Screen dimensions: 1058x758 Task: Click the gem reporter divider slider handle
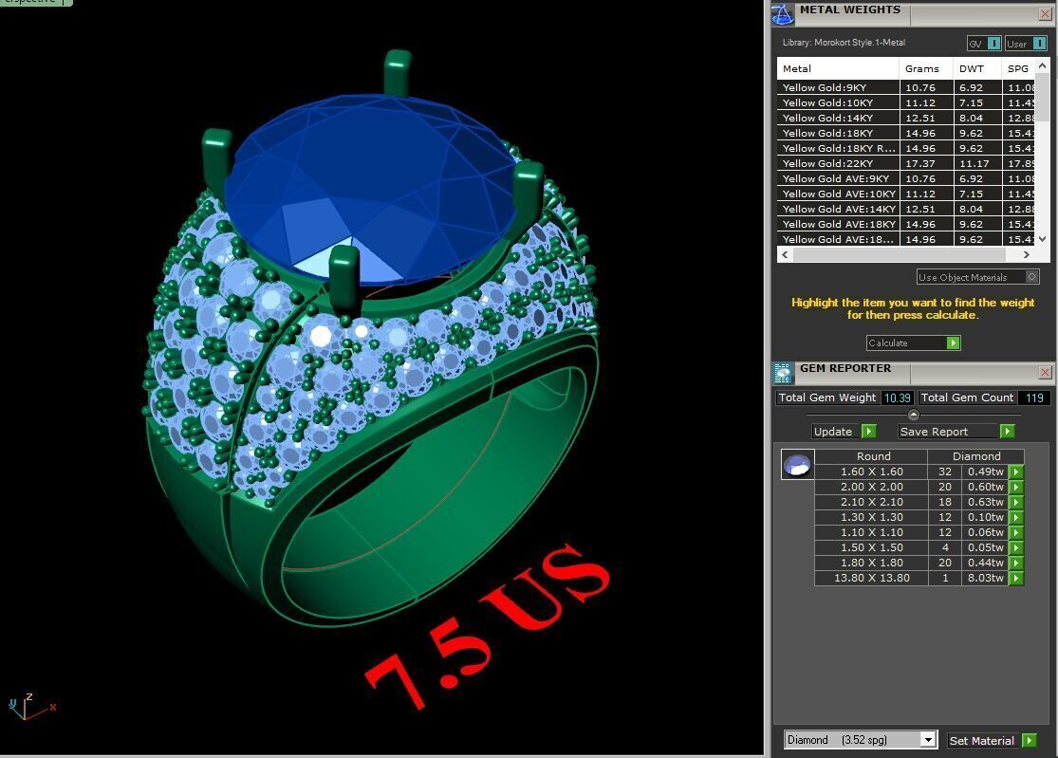[x=914, y=414]
